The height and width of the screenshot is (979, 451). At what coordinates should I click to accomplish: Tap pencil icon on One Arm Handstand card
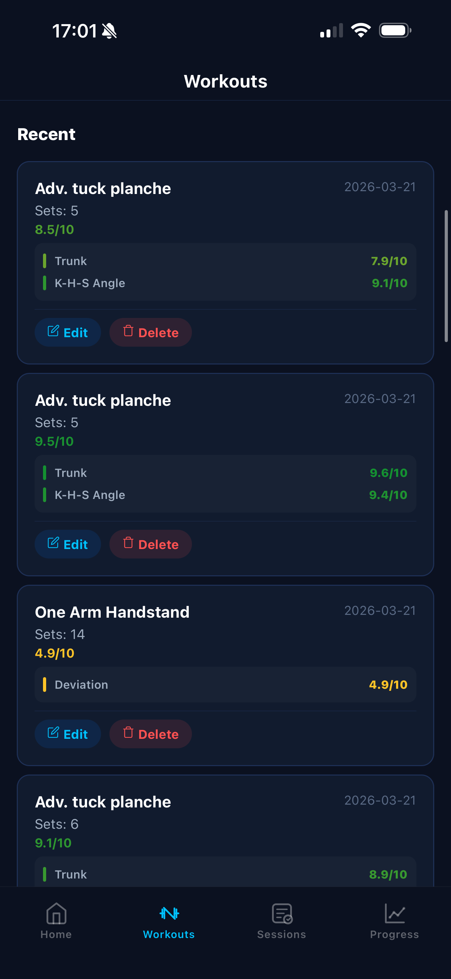[x=53, y=732]
